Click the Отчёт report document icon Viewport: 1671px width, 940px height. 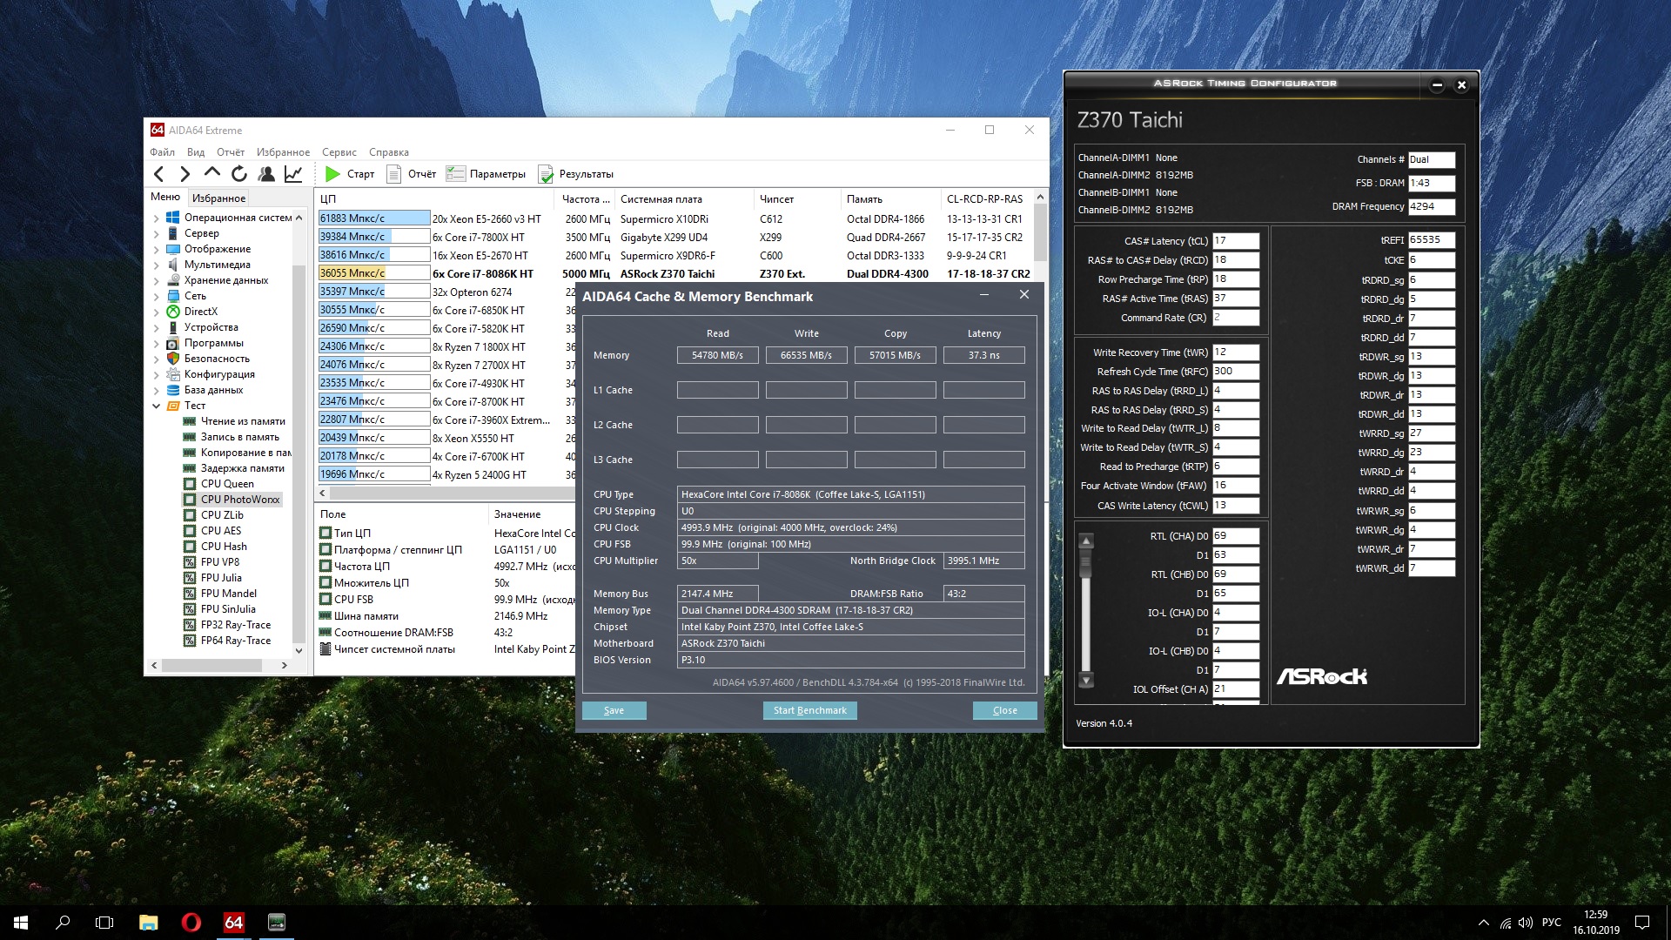393,174
